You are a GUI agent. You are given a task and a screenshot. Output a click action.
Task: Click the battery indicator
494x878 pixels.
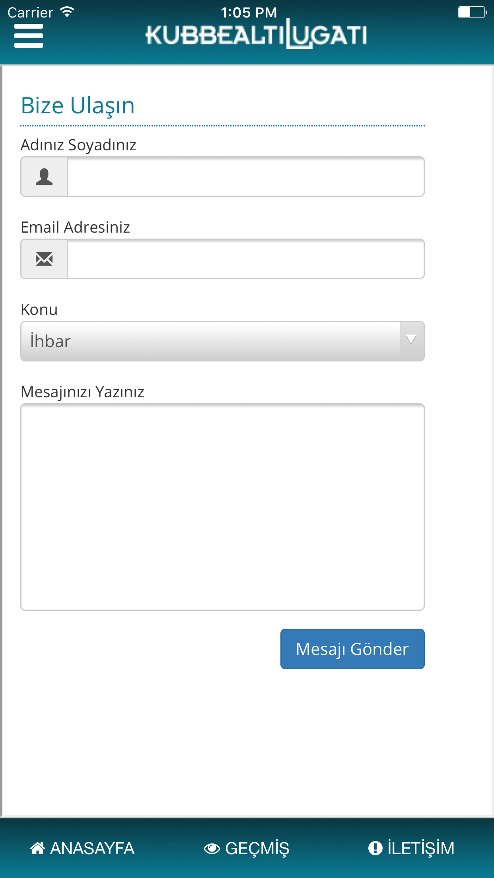coord(473,12)
